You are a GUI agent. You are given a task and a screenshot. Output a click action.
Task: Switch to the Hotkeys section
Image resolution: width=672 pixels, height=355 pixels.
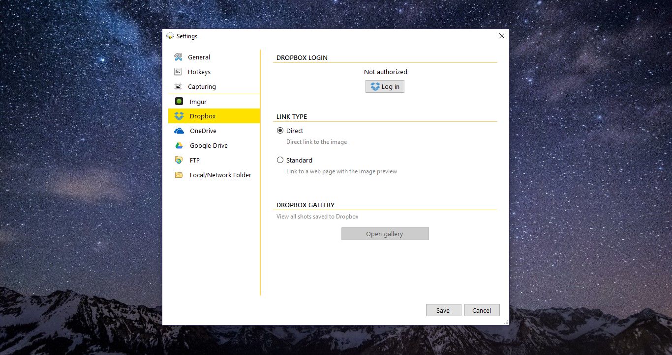click(x=214, y=72)
